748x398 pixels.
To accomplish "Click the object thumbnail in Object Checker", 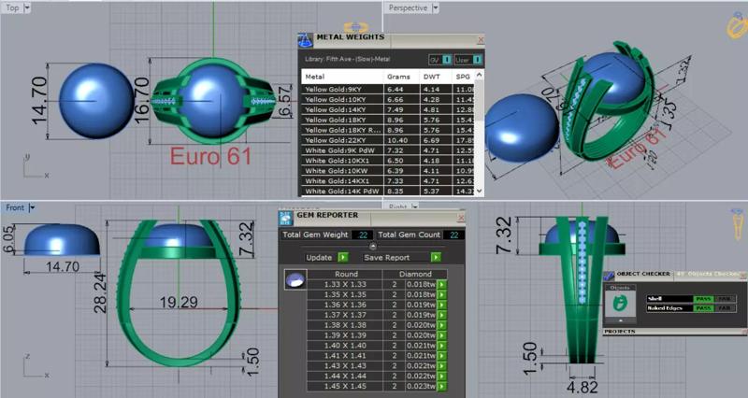I will [620, 303].
